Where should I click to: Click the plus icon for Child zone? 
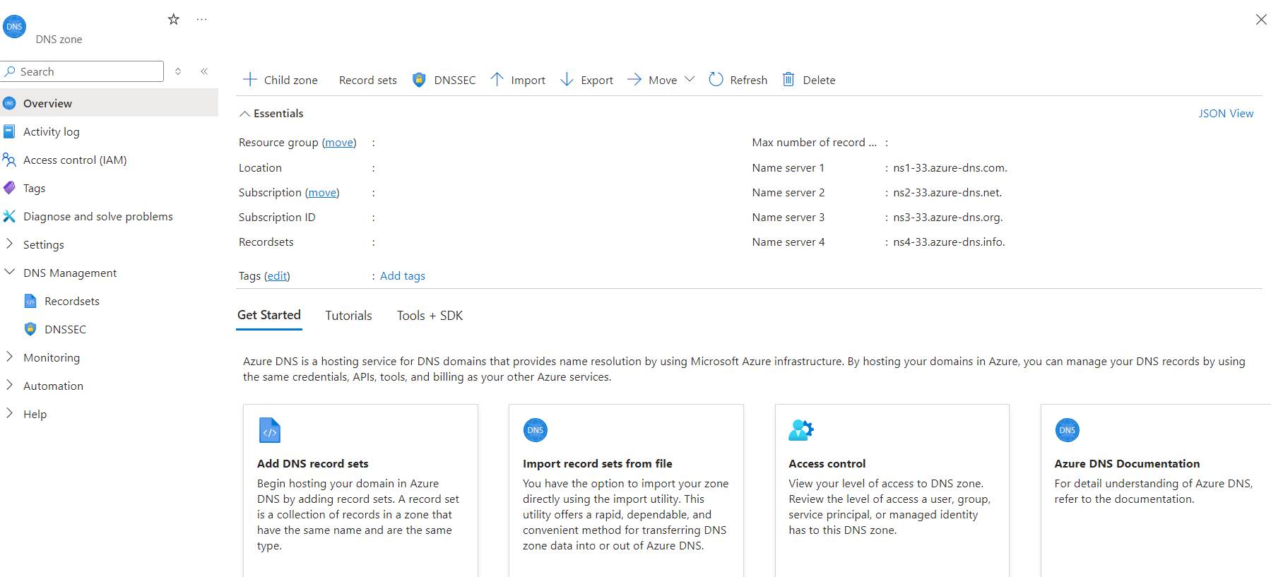click(250, 79)
